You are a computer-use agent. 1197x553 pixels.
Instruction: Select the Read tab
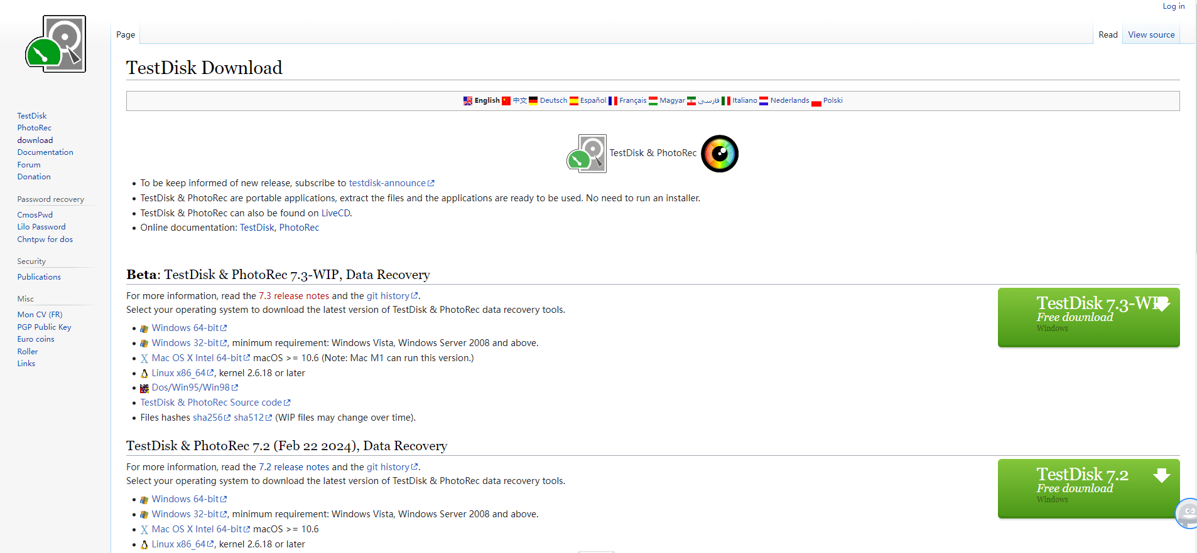[1107, 35]
